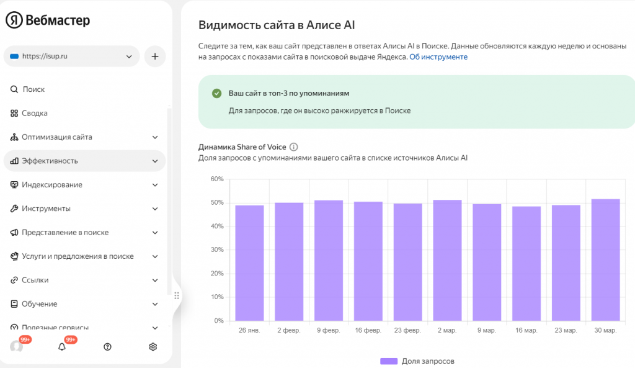Click the 60% axis label

pos(217,179)
